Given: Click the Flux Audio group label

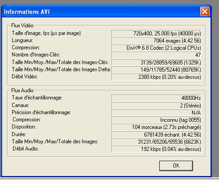Looking at the screenshot, I should (22, 90).
